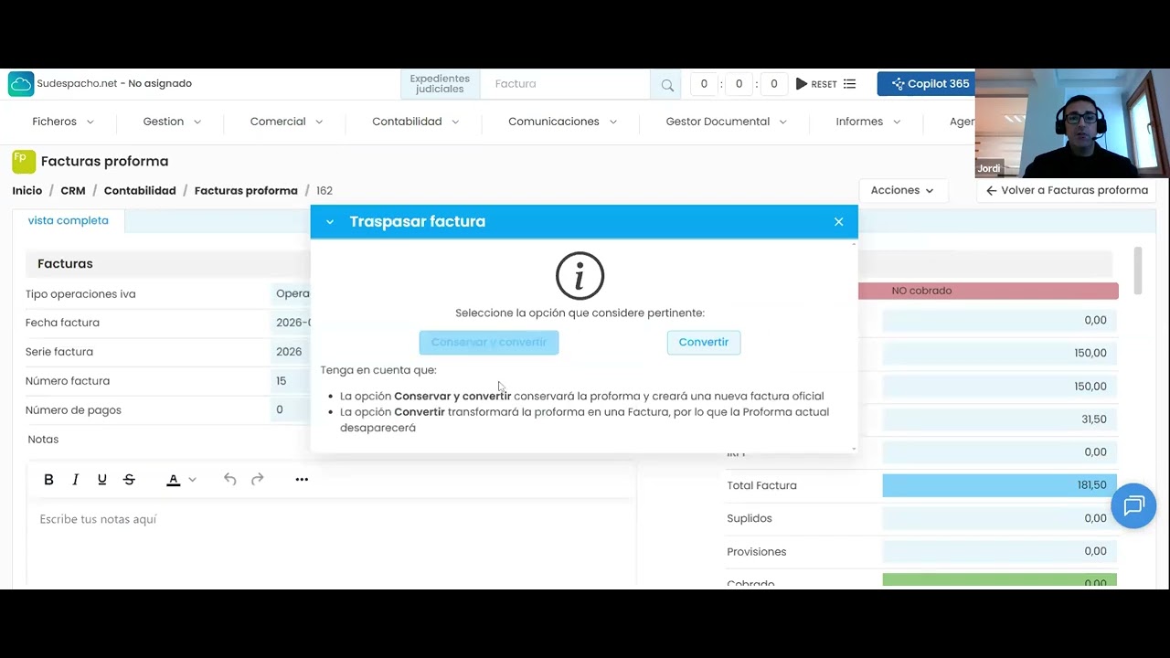Click the Expedientes judiciales selector
Image resolution: width=1170 pixels, height=658 pixels.
(440, 84)
